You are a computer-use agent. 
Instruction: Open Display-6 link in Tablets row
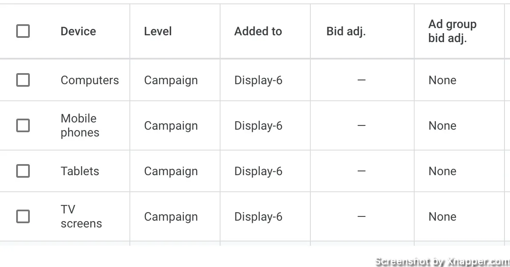coord(258,171)
